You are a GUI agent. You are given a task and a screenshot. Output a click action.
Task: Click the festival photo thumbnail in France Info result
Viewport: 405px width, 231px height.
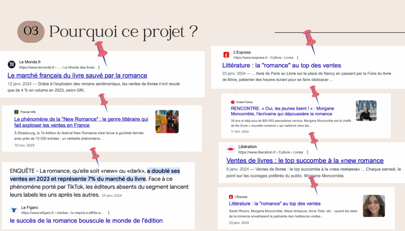167,122
